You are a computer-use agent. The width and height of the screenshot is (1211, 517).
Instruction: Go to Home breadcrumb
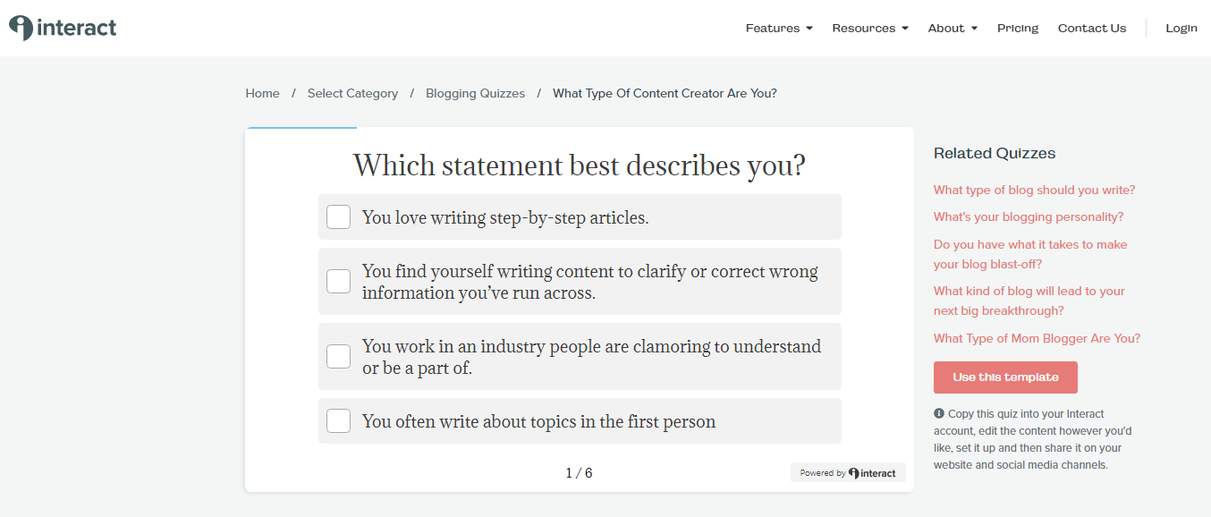coord(262,93)
